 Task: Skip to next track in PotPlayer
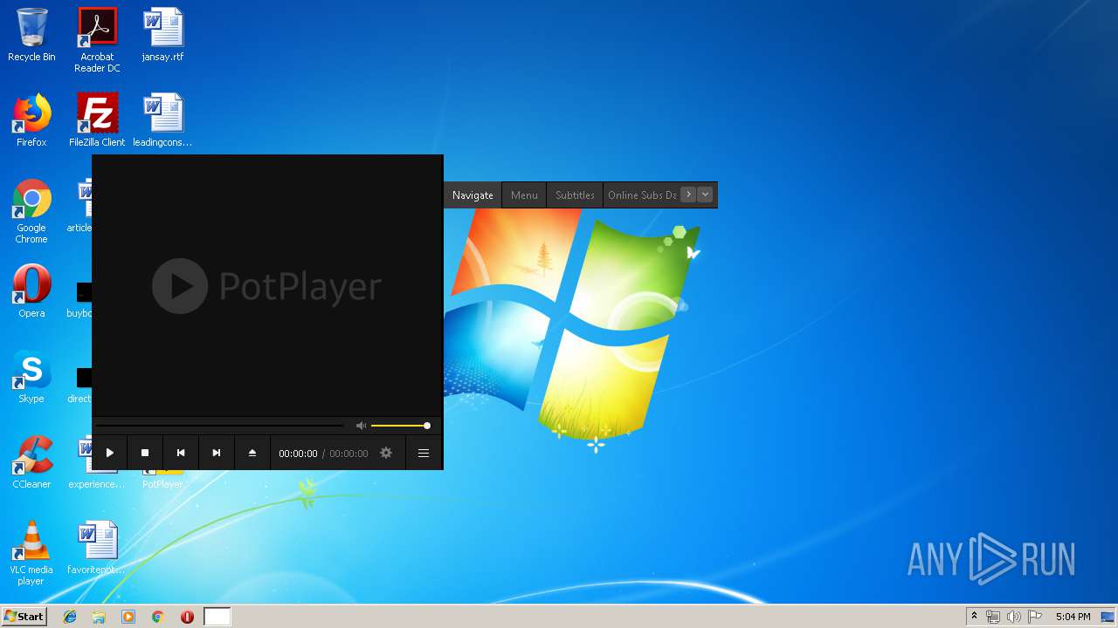point(217,453)
